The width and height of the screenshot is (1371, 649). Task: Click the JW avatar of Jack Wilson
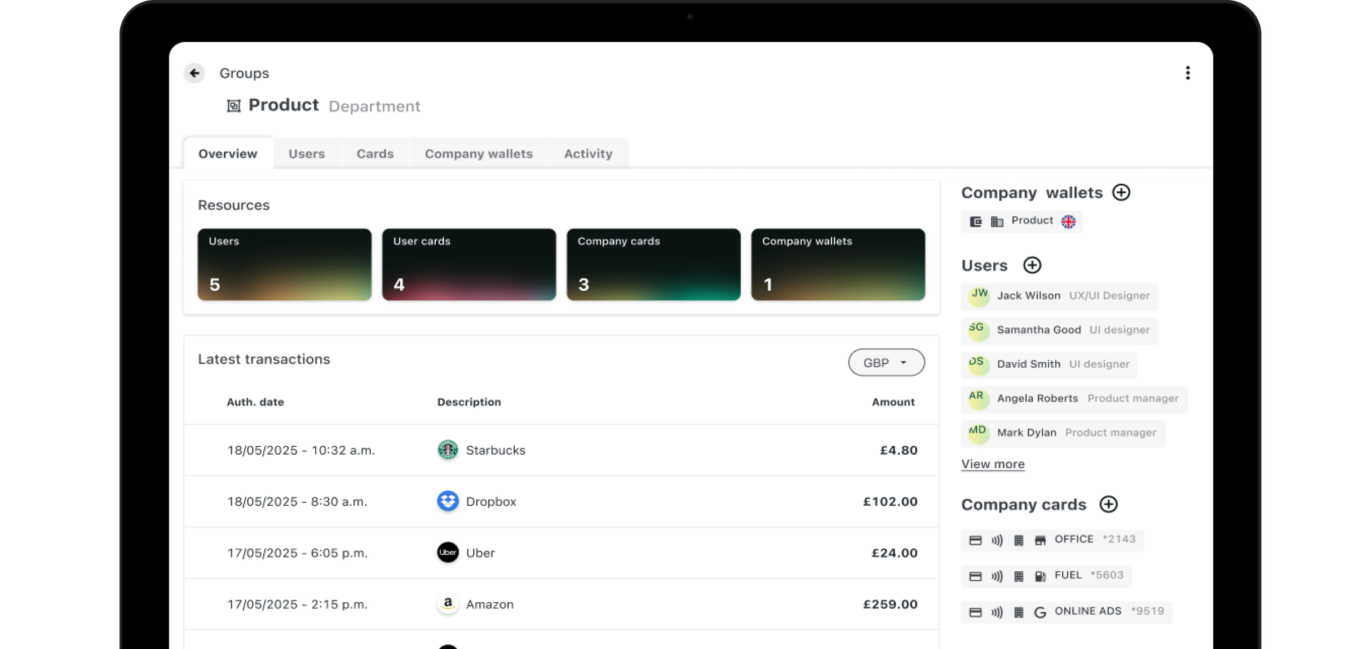[979, 296]
